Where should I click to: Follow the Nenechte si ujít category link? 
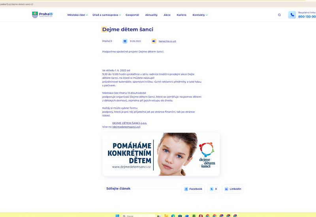[167, 41]
